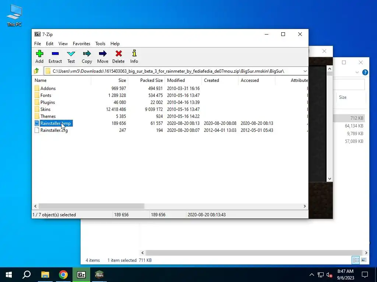
Task: Select the Plugins folder icon
Action: 37,102
